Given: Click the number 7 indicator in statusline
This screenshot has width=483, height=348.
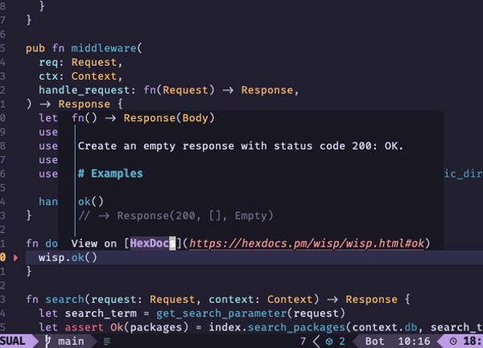Looking at the screenshot, I should click(x=303, y=342).
